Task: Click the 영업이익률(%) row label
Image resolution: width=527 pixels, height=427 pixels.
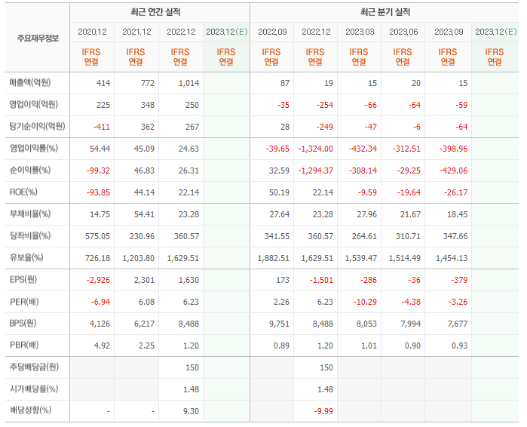Action: coord(34,149)
